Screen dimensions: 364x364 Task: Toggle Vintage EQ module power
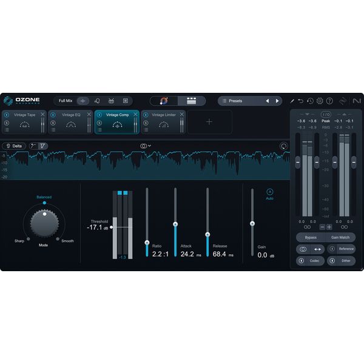coord(53,115)
